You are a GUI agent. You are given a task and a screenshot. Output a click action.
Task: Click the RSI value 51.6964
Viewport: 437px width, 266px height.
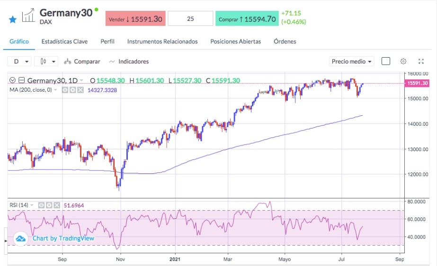[74, 206]
